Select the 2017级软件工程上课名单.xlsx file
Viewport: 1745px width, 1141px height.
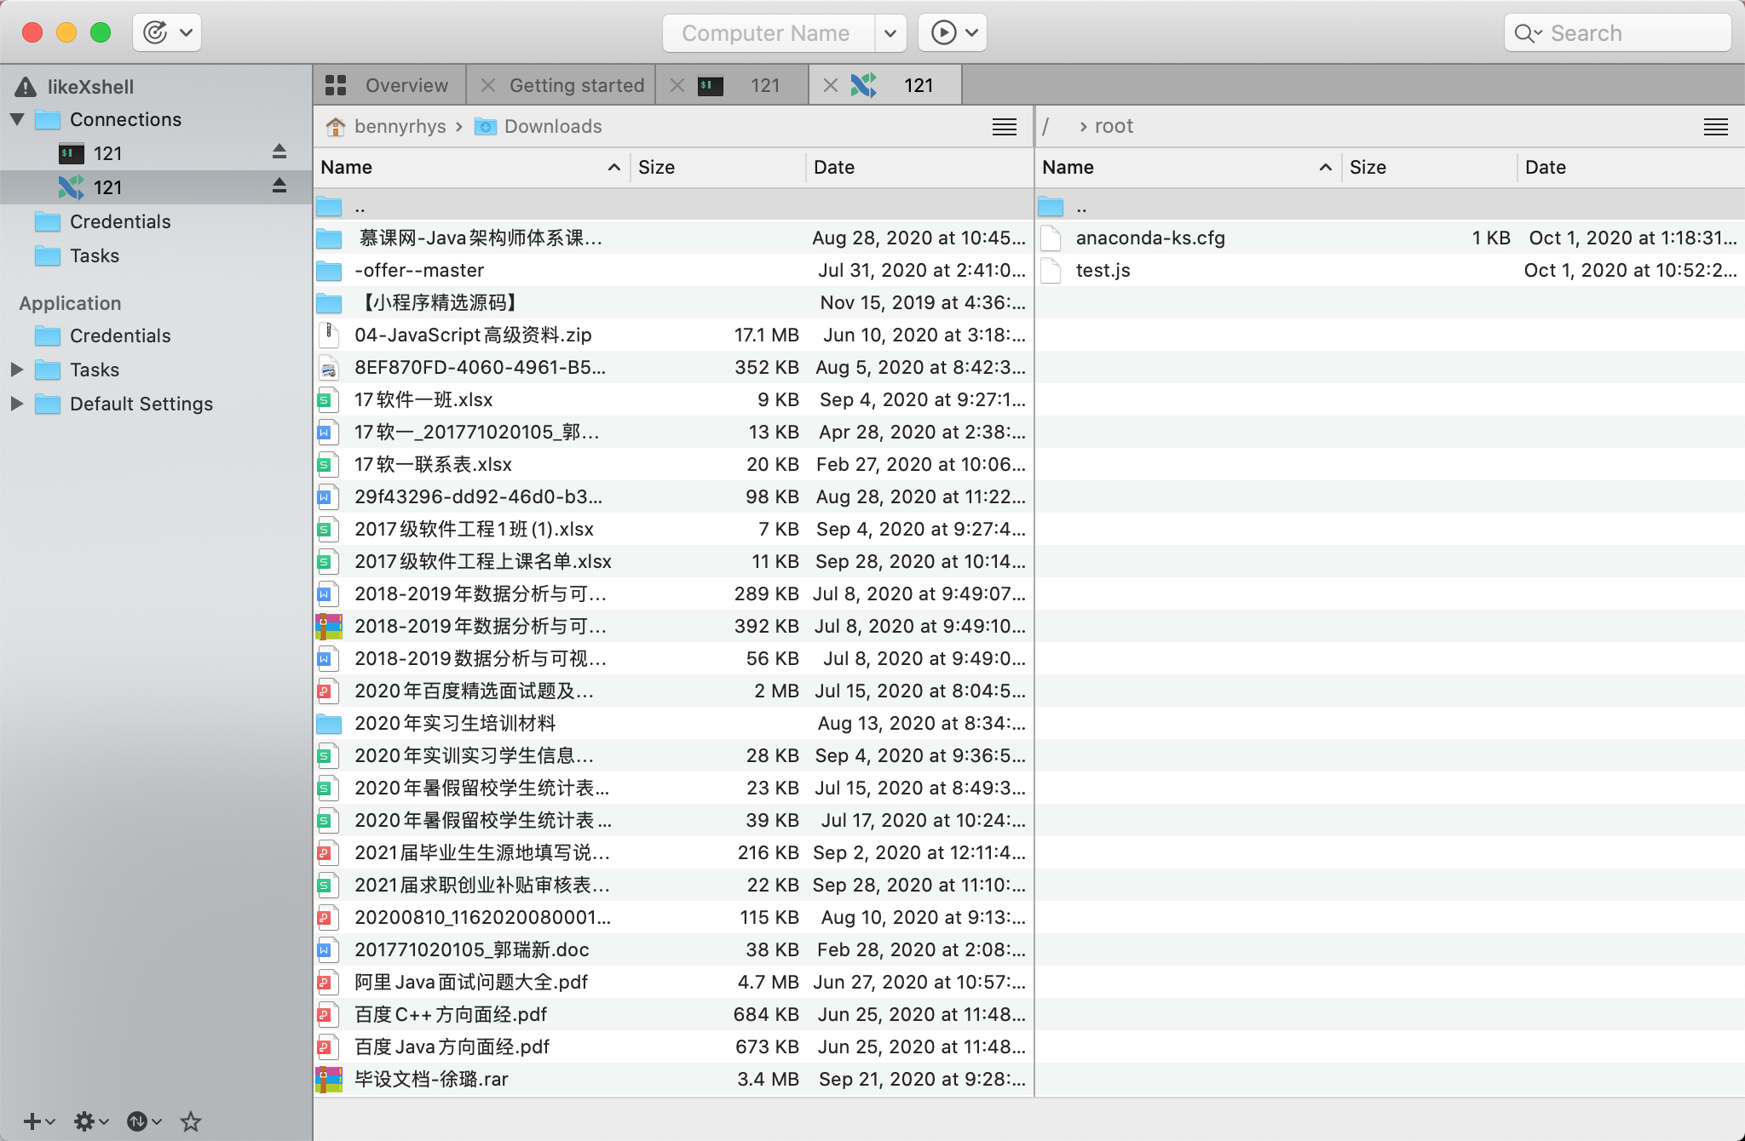673,561
